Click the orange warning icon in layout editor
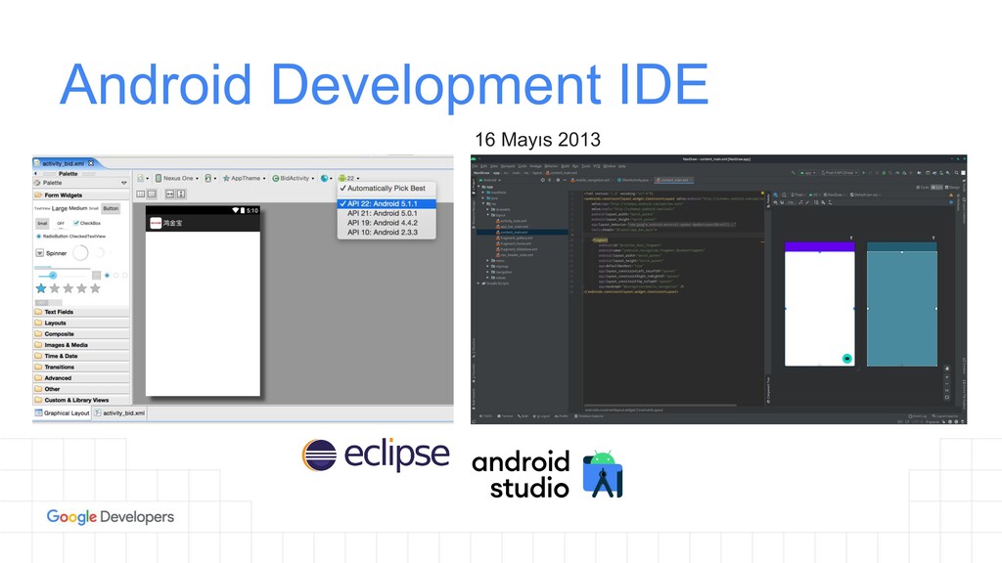Image resolution: width=1002 pixels, height=563 pixels. (951, 195)
